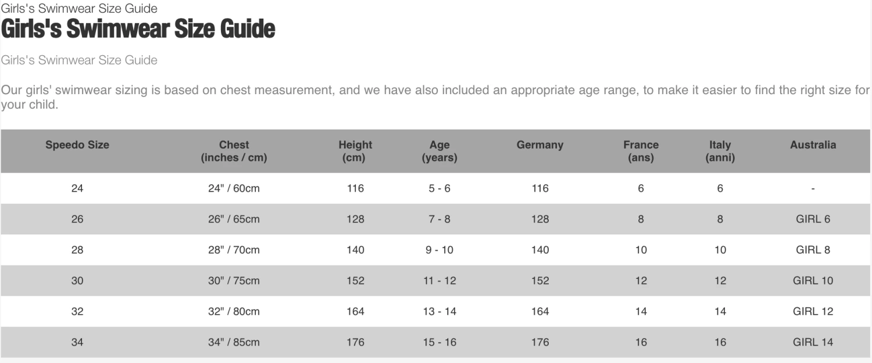
Task: Click the Australia column header
Action: click(x=813, y=145)
